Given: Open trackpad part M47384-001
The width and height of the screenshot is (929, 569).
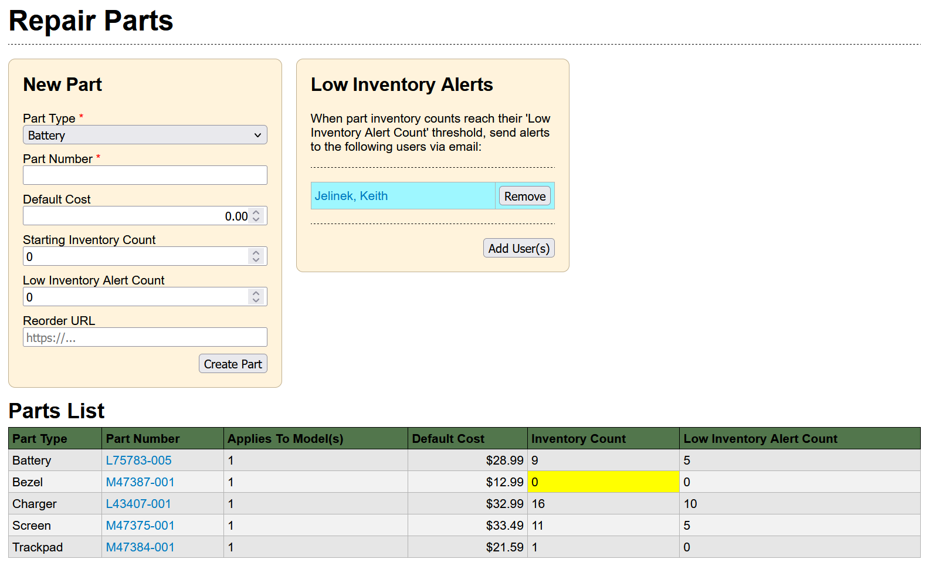Looking at the screenshot, I should click(140, 547).
